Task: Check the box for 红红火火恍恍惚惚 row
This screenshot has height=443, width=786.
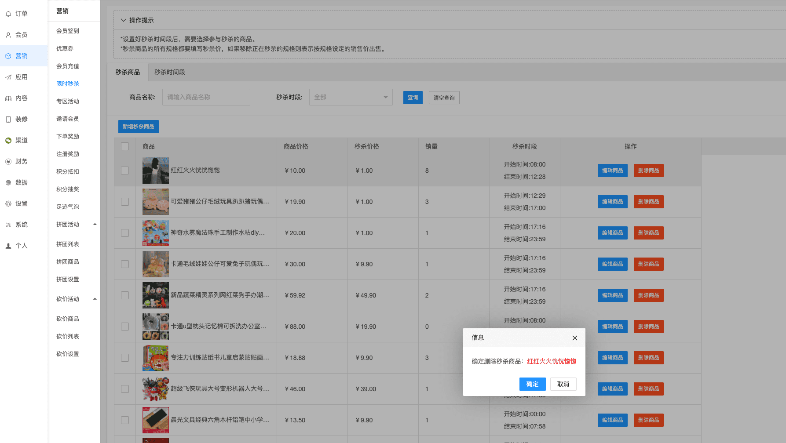Action: click(x=125, y=171)
